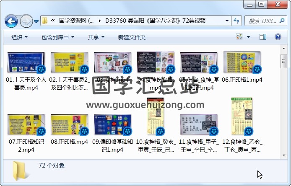291x186 pixels.
Task: Click file name 07.正印格知识2.mp4
Action: [26, 146]
